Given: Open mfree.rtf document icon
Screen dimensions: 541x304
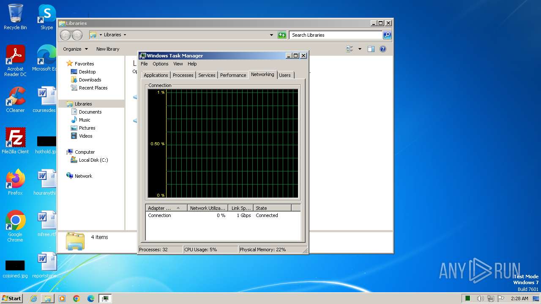Looking at the screenshot, I should [46, 223].
